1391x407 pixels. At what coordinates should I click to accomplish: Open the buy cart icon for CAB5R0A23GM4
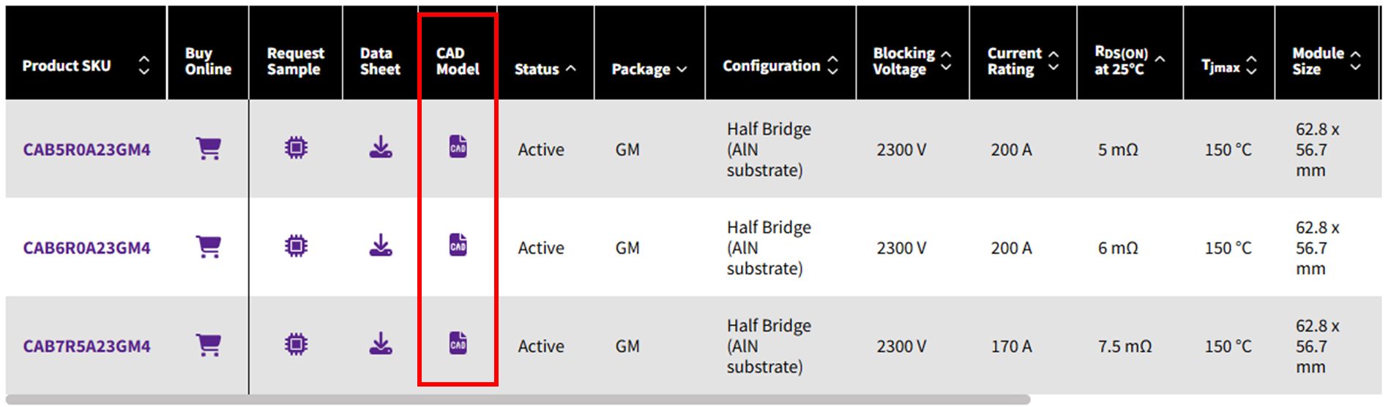209,149
